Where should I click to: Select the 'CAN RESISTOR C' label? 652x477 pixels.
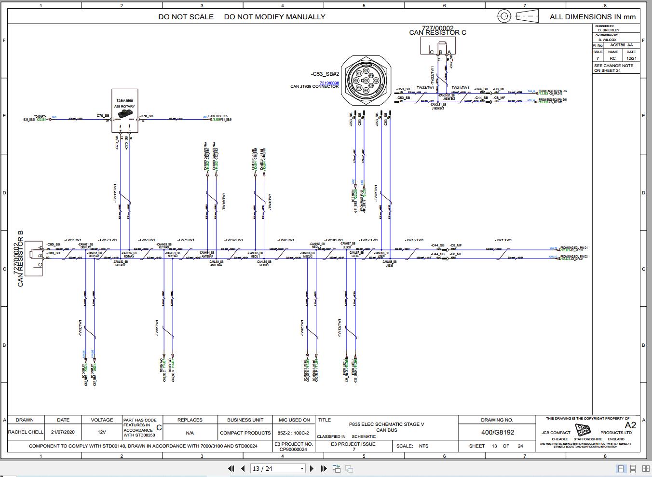click(x=438, y=33)
